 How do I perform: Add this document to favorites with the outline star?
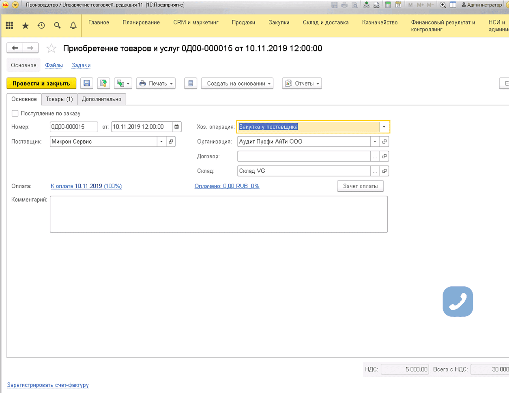[x=52, y=48]
